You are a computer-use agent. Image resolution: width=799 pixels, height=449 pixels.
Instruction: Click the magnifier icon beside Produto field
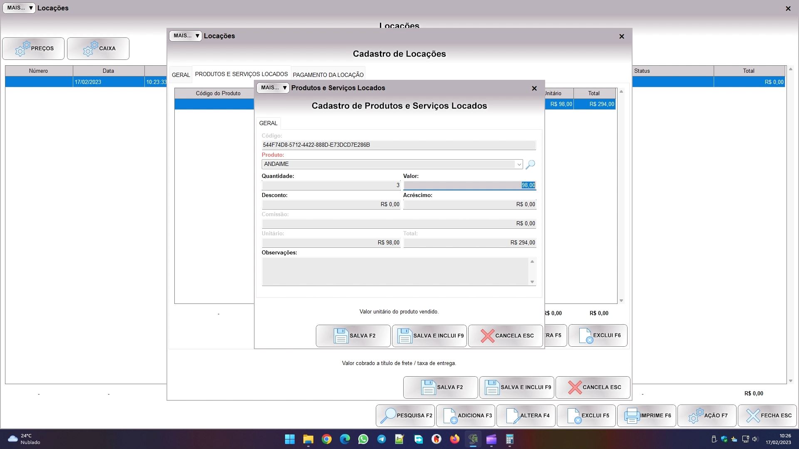[530, 165]
